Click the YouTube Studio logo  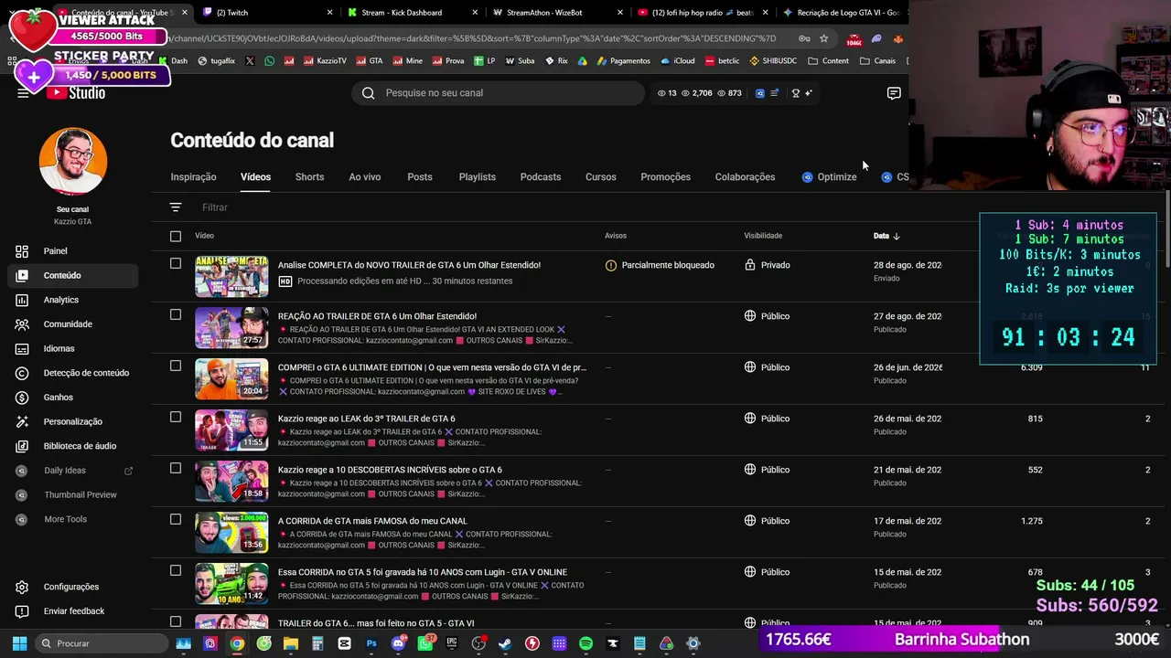click(x=77, y=93)
